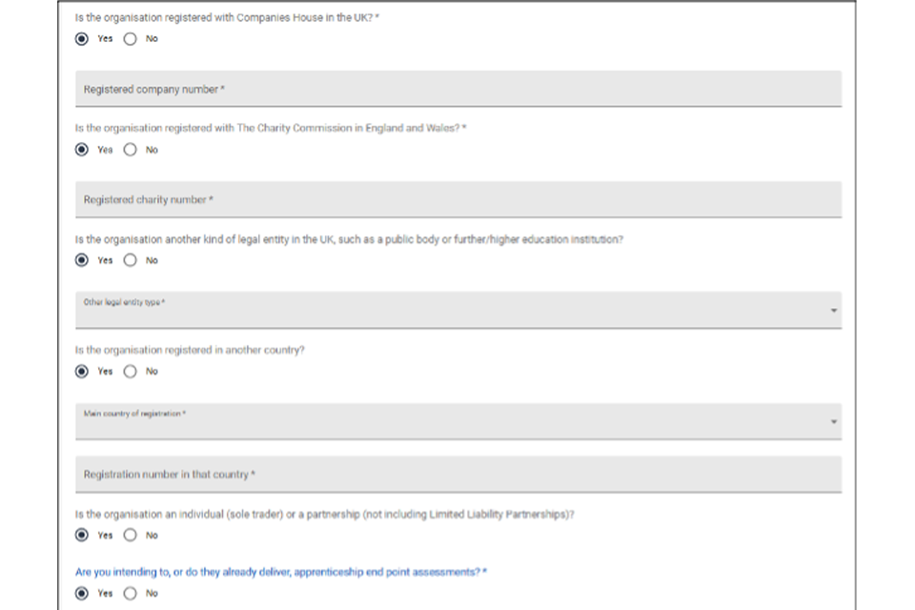Viewport: 915px width, 610px height.
Task: Select No for registered in another country
Action: (x=130, y=372)
